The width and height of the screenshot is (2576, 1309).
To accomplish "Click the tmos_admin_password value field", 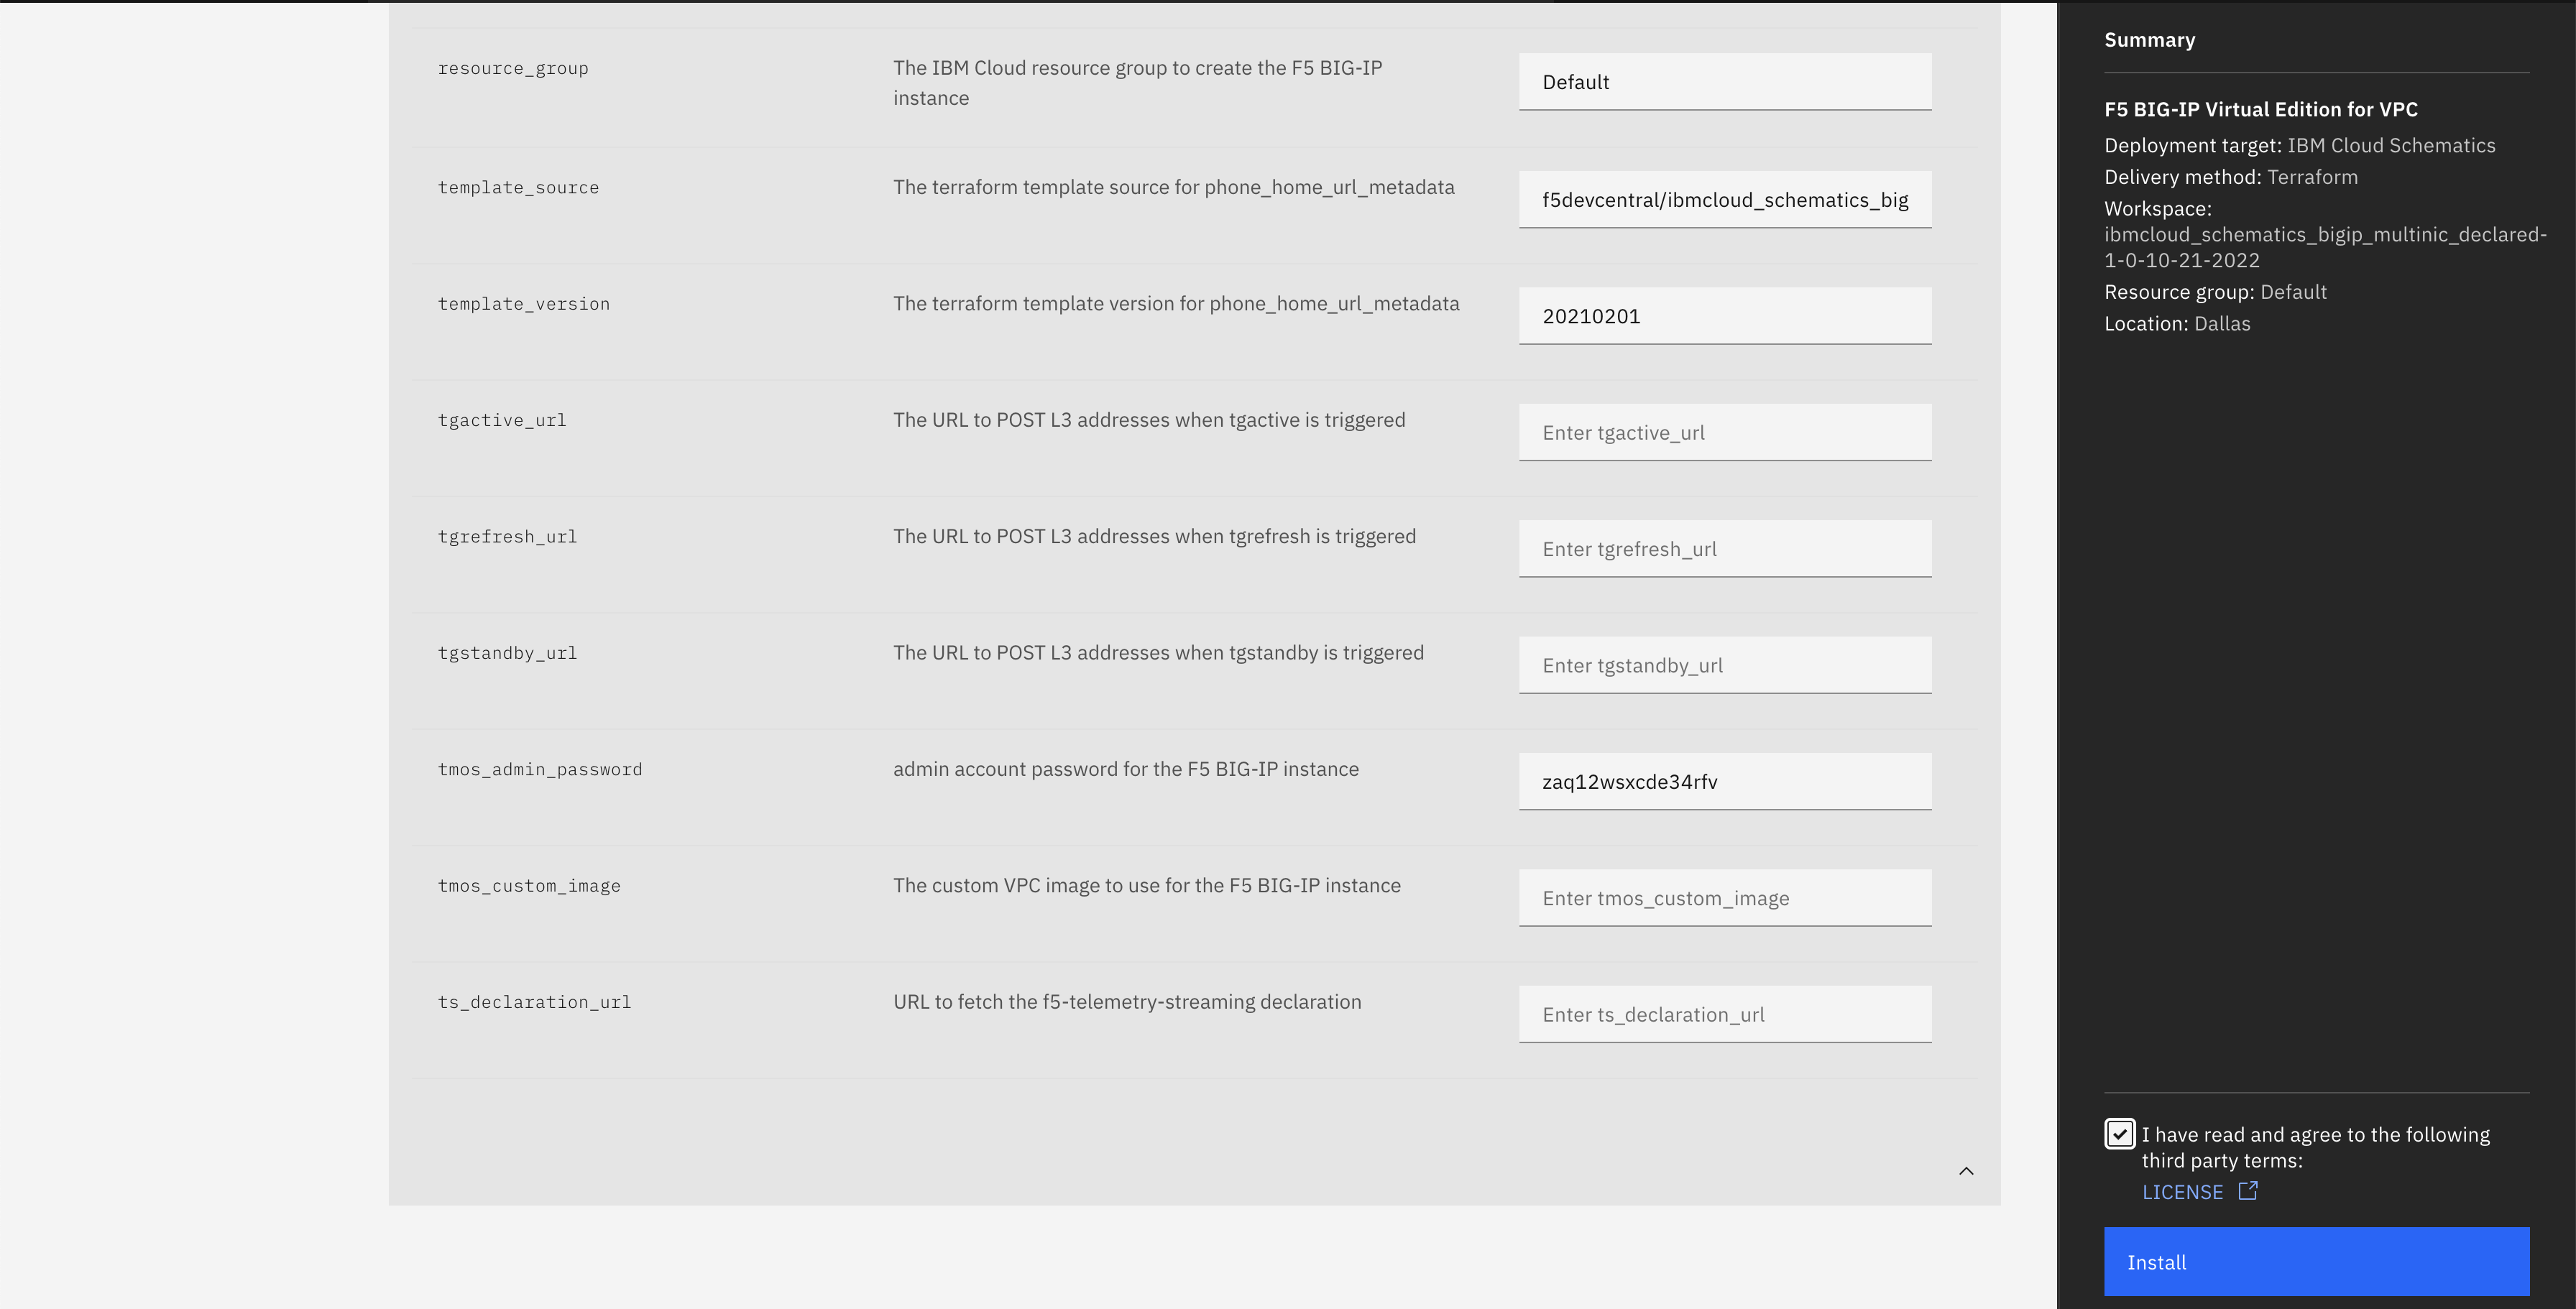I will pos(1724,782).
